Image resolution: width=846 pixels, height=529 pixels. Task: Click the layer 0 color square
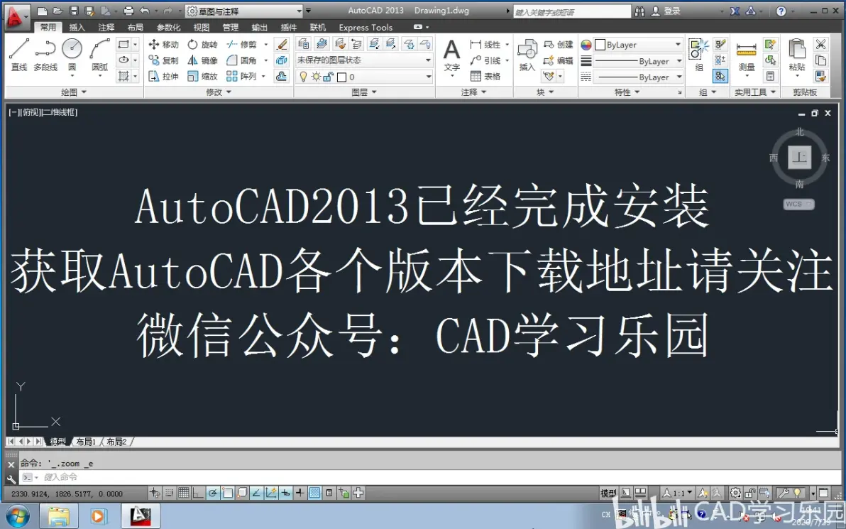[341, 77]
